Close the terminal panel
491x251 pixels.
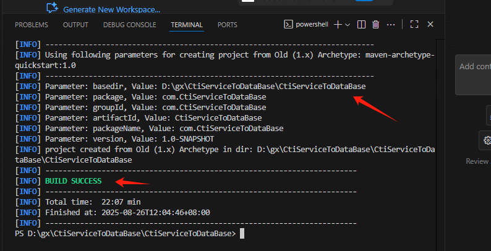click(430, 25)
